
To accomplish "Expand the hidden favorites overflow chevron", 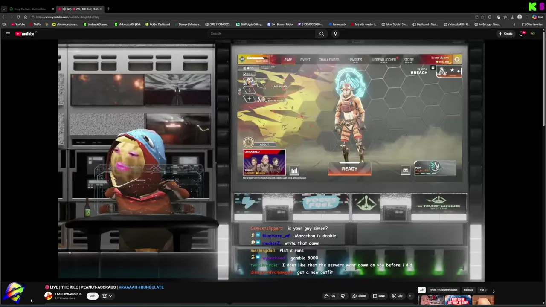I will pos(514,24).
